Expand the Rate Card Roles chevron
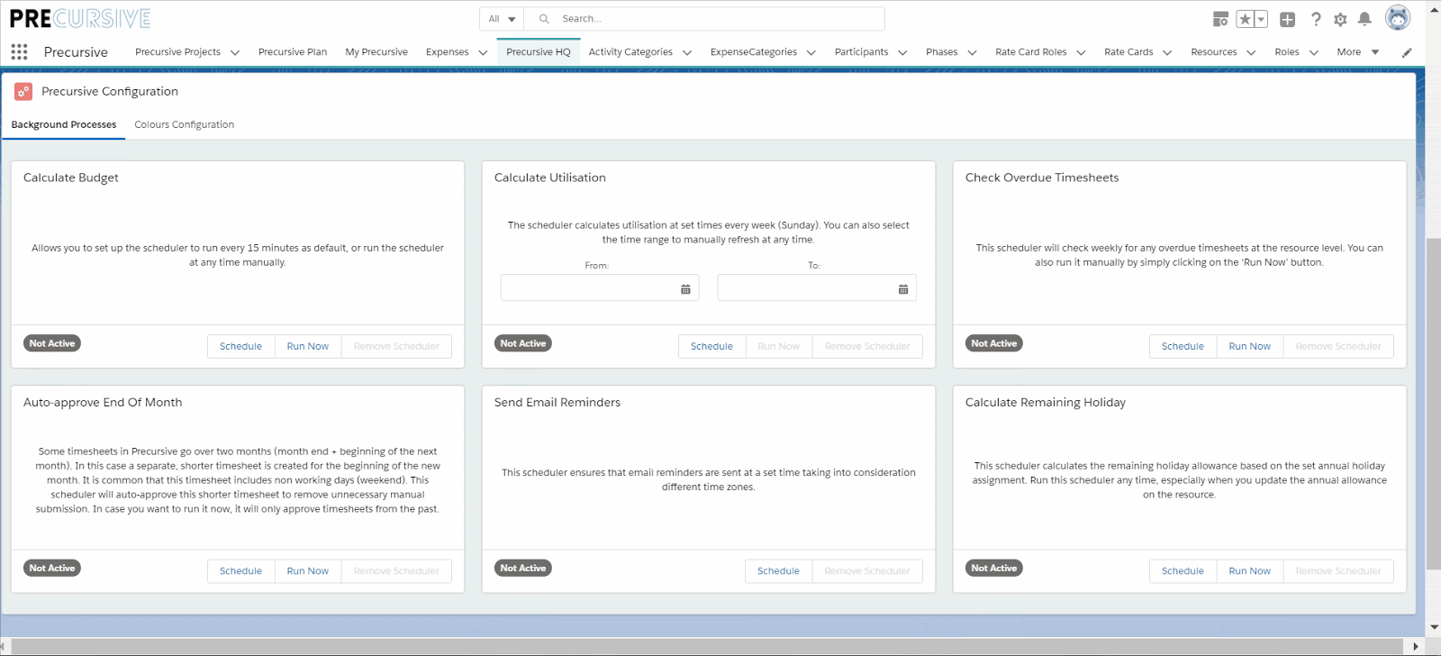This screenshot has width=1441, height=656. [1081, 52]
